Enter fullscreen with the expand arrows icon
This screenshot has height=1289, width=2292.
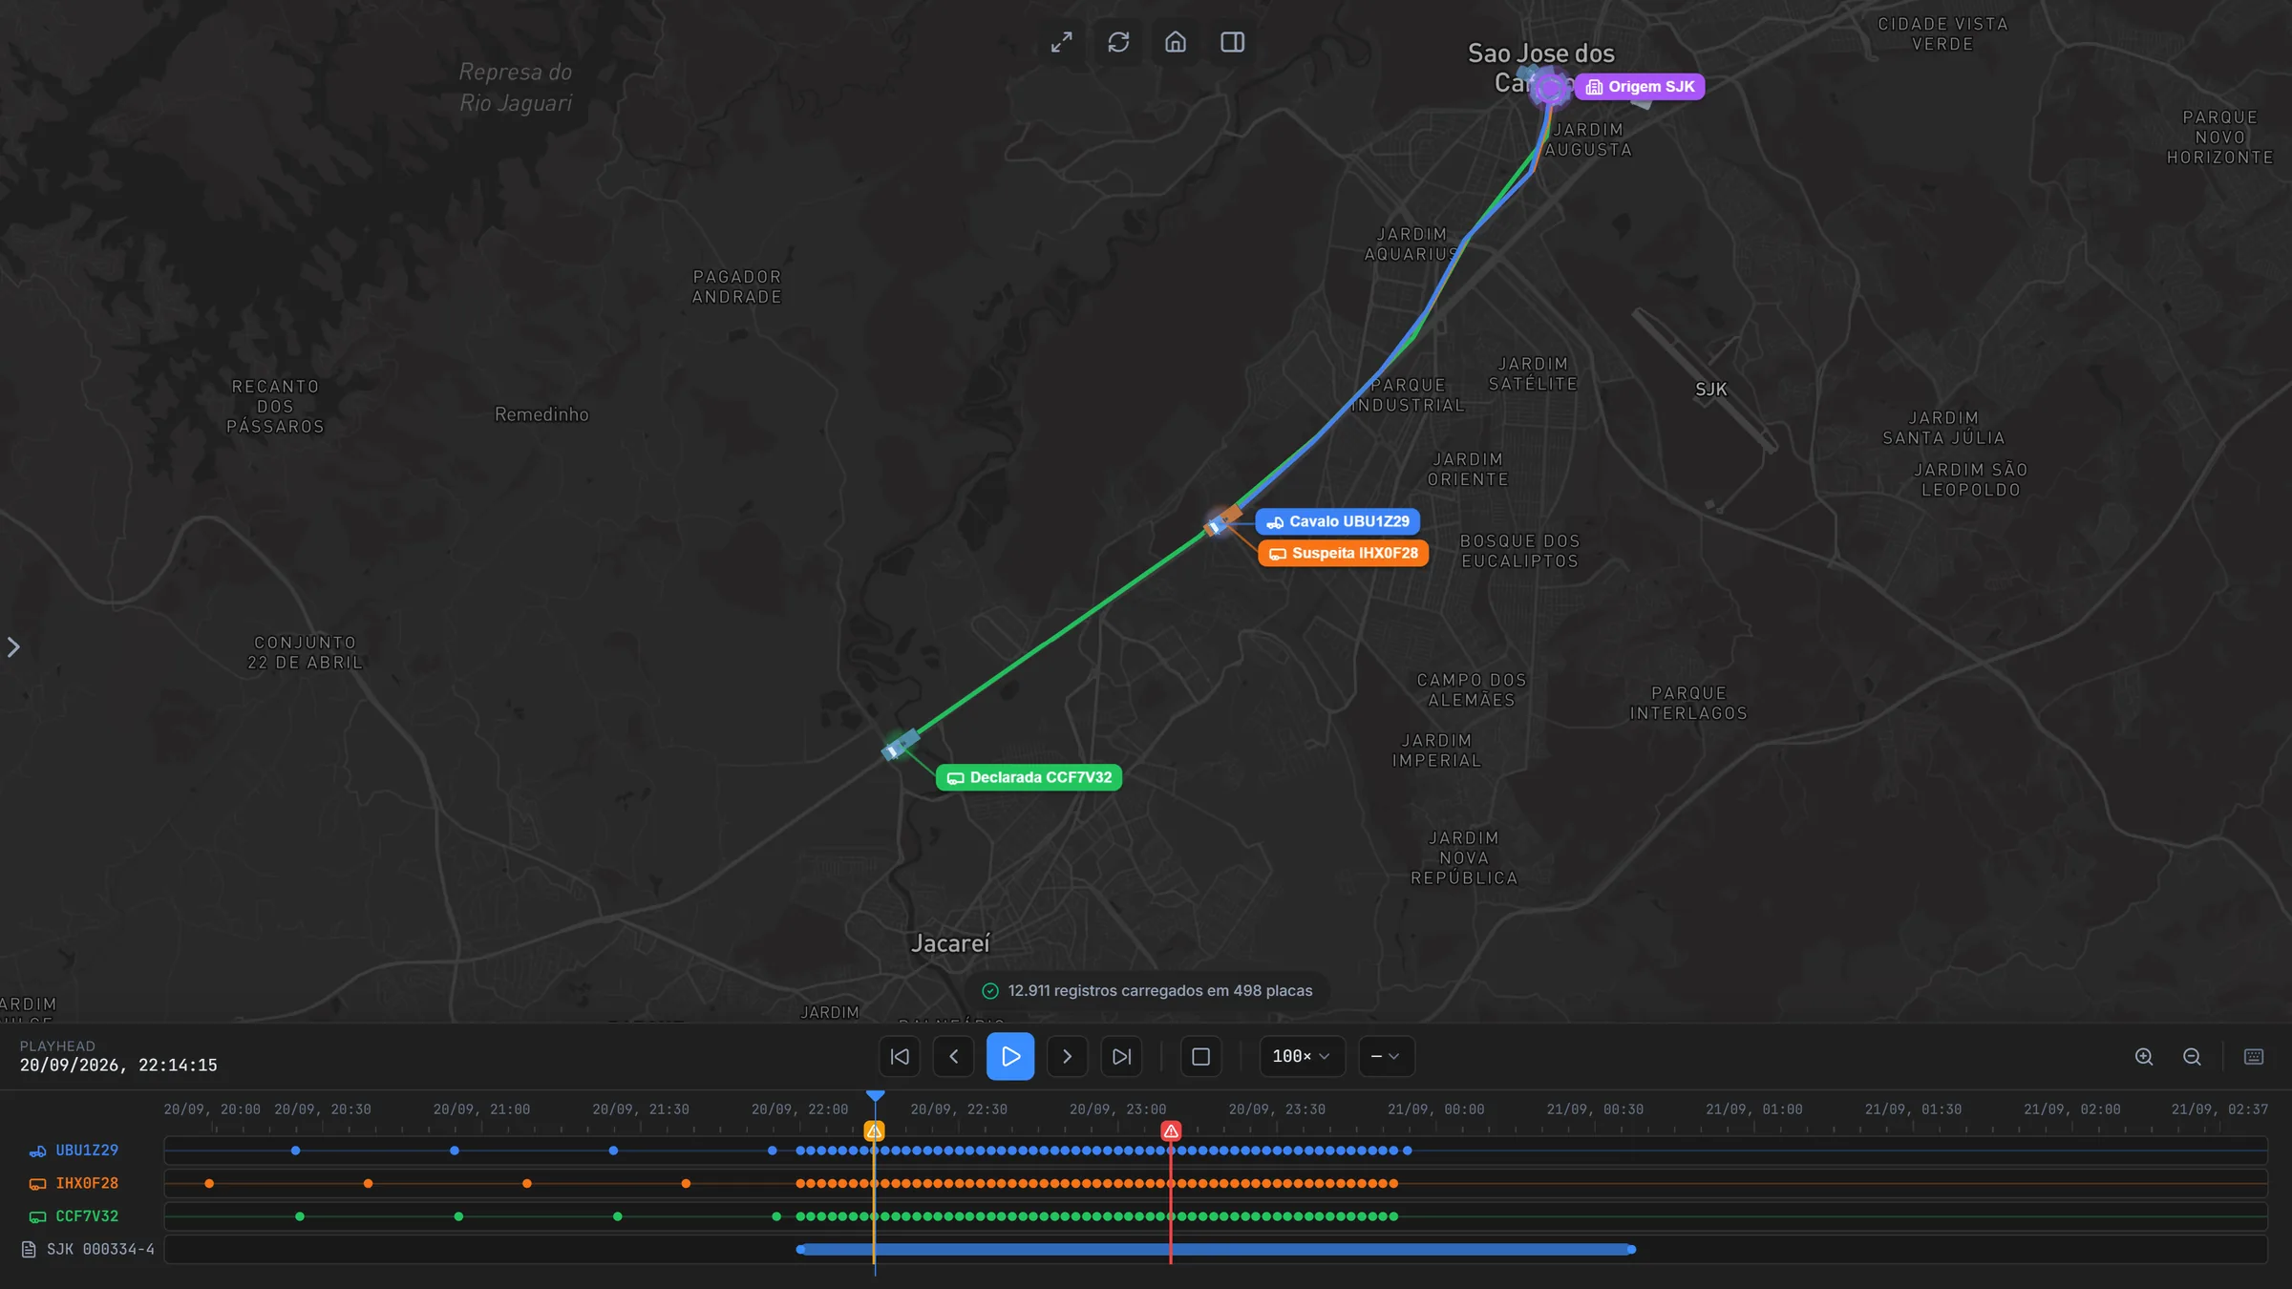pyautogui.click(x=1061, y=42)
